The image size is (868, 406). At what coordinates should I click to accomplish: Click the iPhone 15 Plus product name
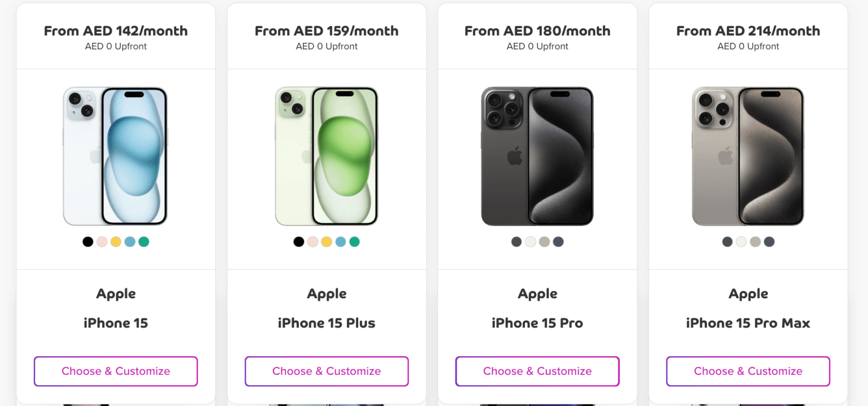pyautogui.click(x=326, y=322)
